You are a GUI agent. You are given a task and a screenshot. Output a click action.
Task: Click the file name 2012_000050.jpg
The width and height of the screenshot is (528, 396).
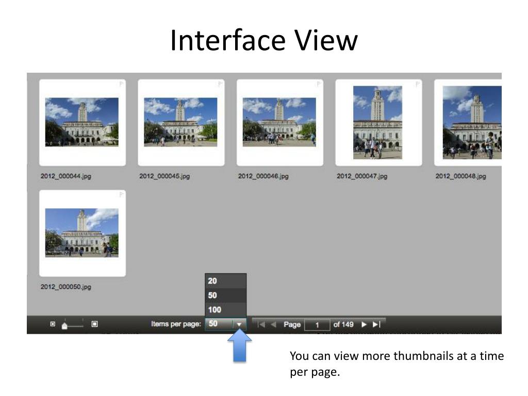click(x=65, y=287)
